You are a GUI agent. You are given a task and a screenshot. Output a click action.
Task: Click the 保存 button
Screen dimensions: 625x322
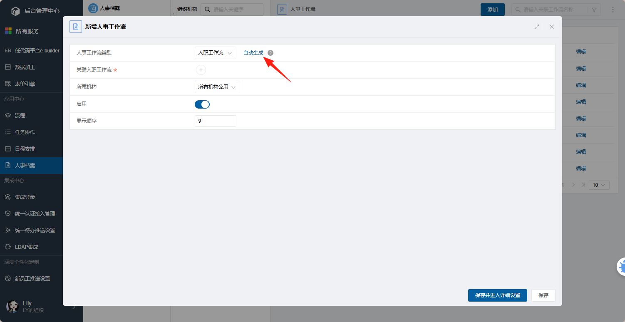point(543,295)
